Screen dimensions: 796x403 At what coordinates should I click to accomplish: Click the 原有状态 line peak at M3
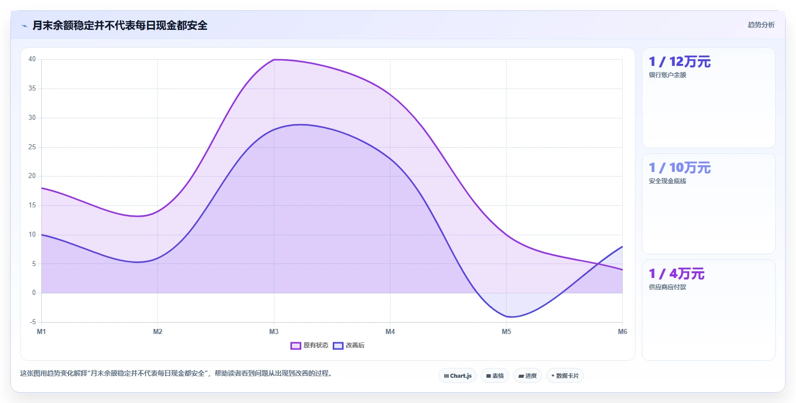274,60
